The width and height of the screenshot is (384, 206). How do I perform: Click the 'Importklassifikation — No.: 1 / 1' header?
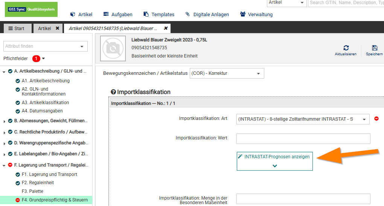pos(143,103)
